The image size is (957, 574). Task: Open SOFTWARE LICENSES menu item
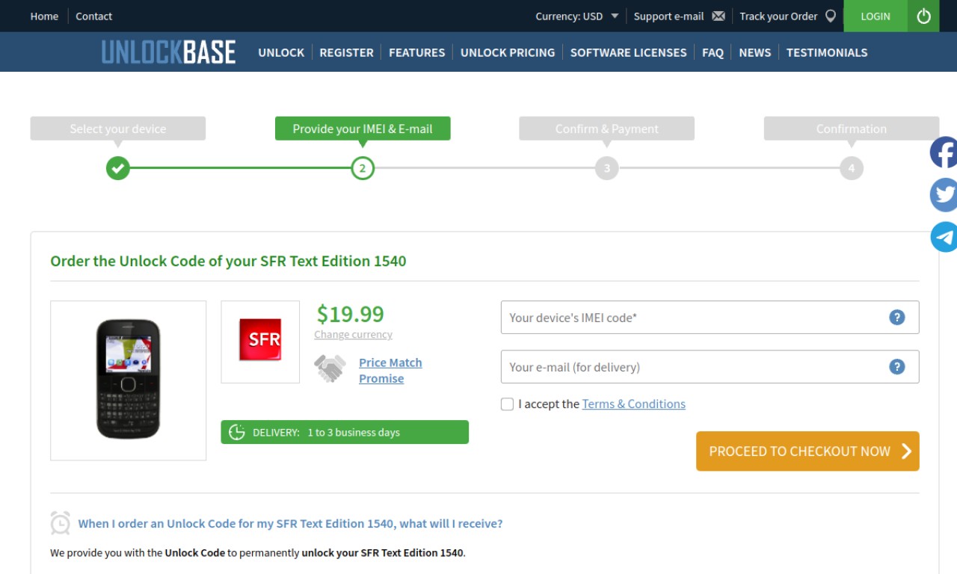tap(628, 52)
